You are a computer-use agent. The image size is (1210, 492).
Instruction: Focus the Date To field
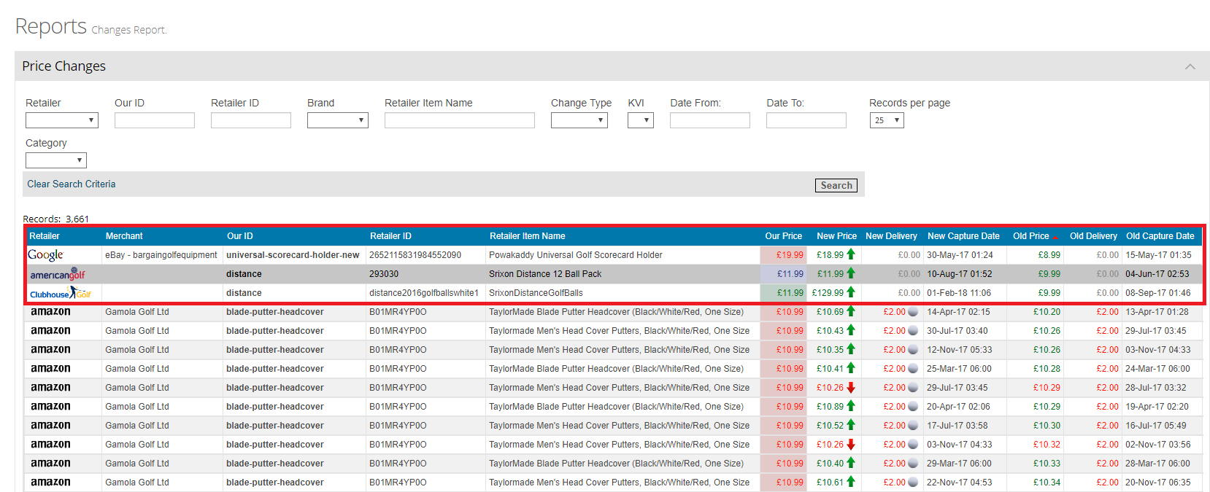(806, 120)
